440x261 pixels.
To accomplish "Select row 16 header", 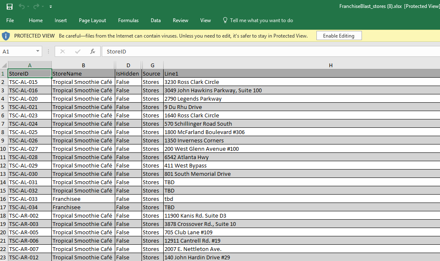I will click(x=4, y=199).
